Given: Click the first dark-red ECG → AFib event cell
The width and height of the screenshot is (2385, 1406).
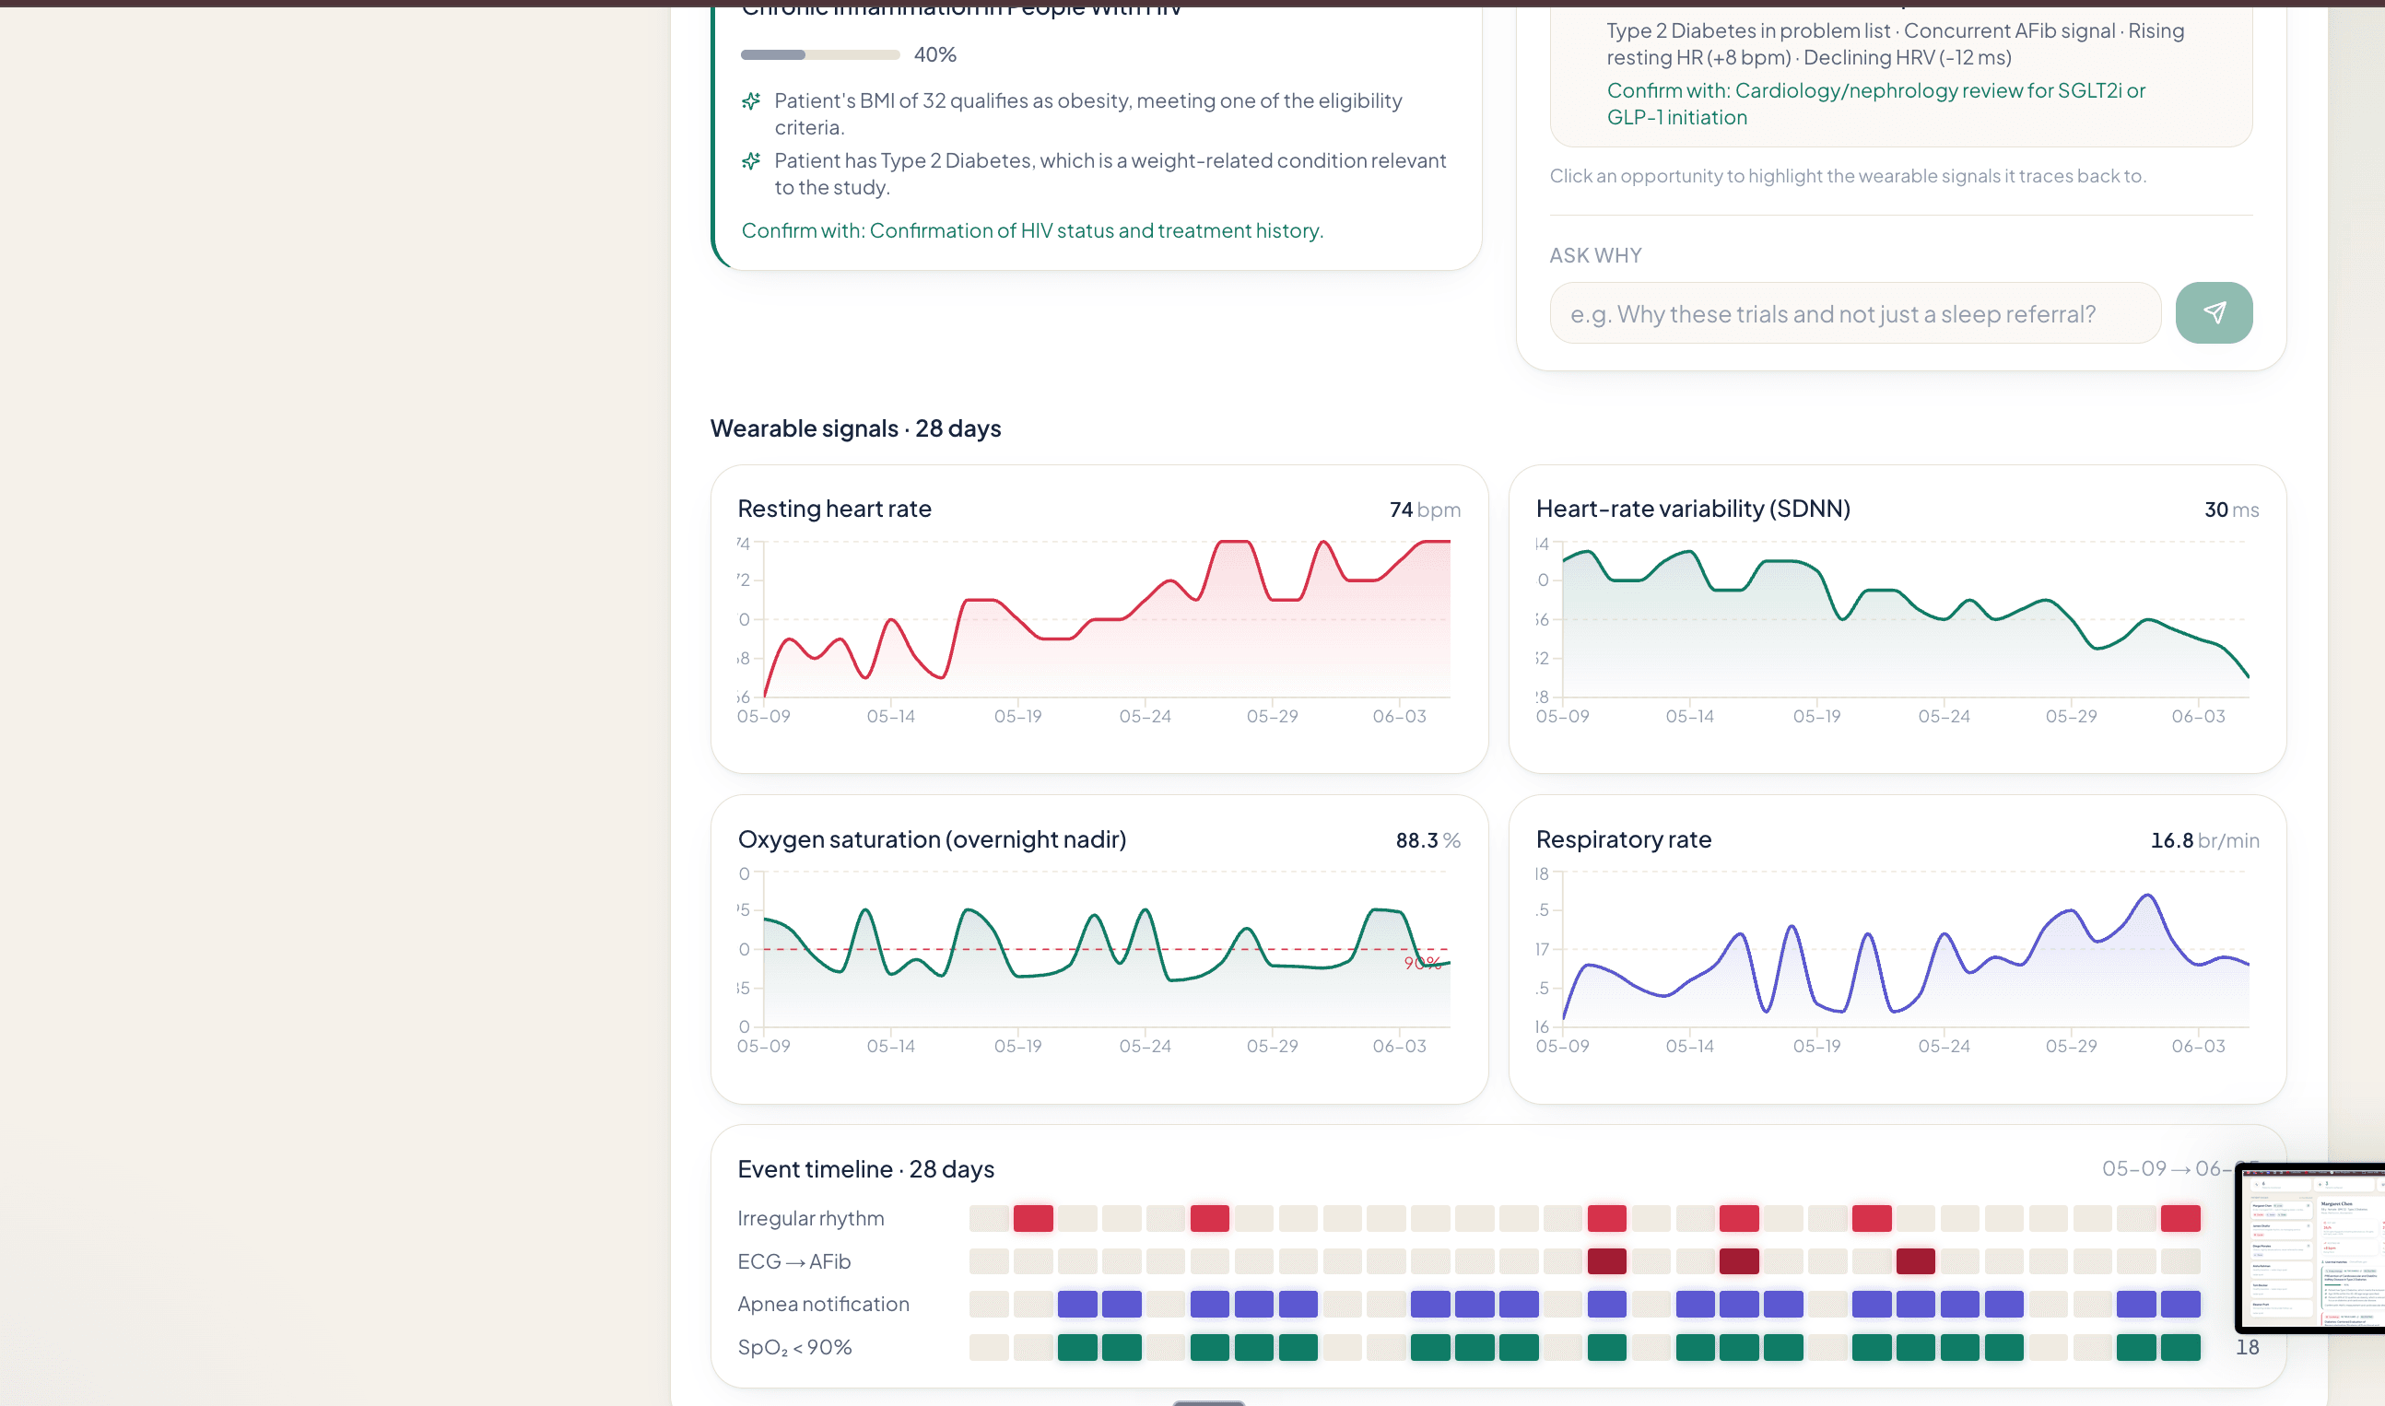Looking at the screenshot, I should tap(1606, 1261).
